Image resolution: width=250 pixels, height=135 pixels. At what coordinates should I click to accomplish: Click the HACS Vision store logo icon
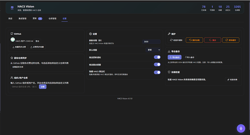pyautogui.click(x=12, y=8)
